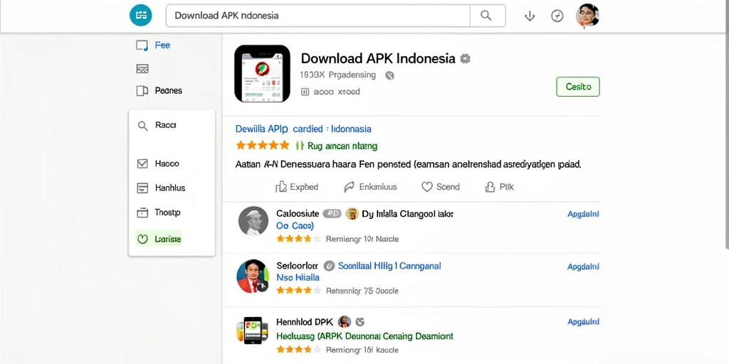This screenshot has height=364, width=729.
Task: Open the 'Hecluasg (ARPK Deunonaj Cenaing Deamiont' link
Action: click(364, 336)
